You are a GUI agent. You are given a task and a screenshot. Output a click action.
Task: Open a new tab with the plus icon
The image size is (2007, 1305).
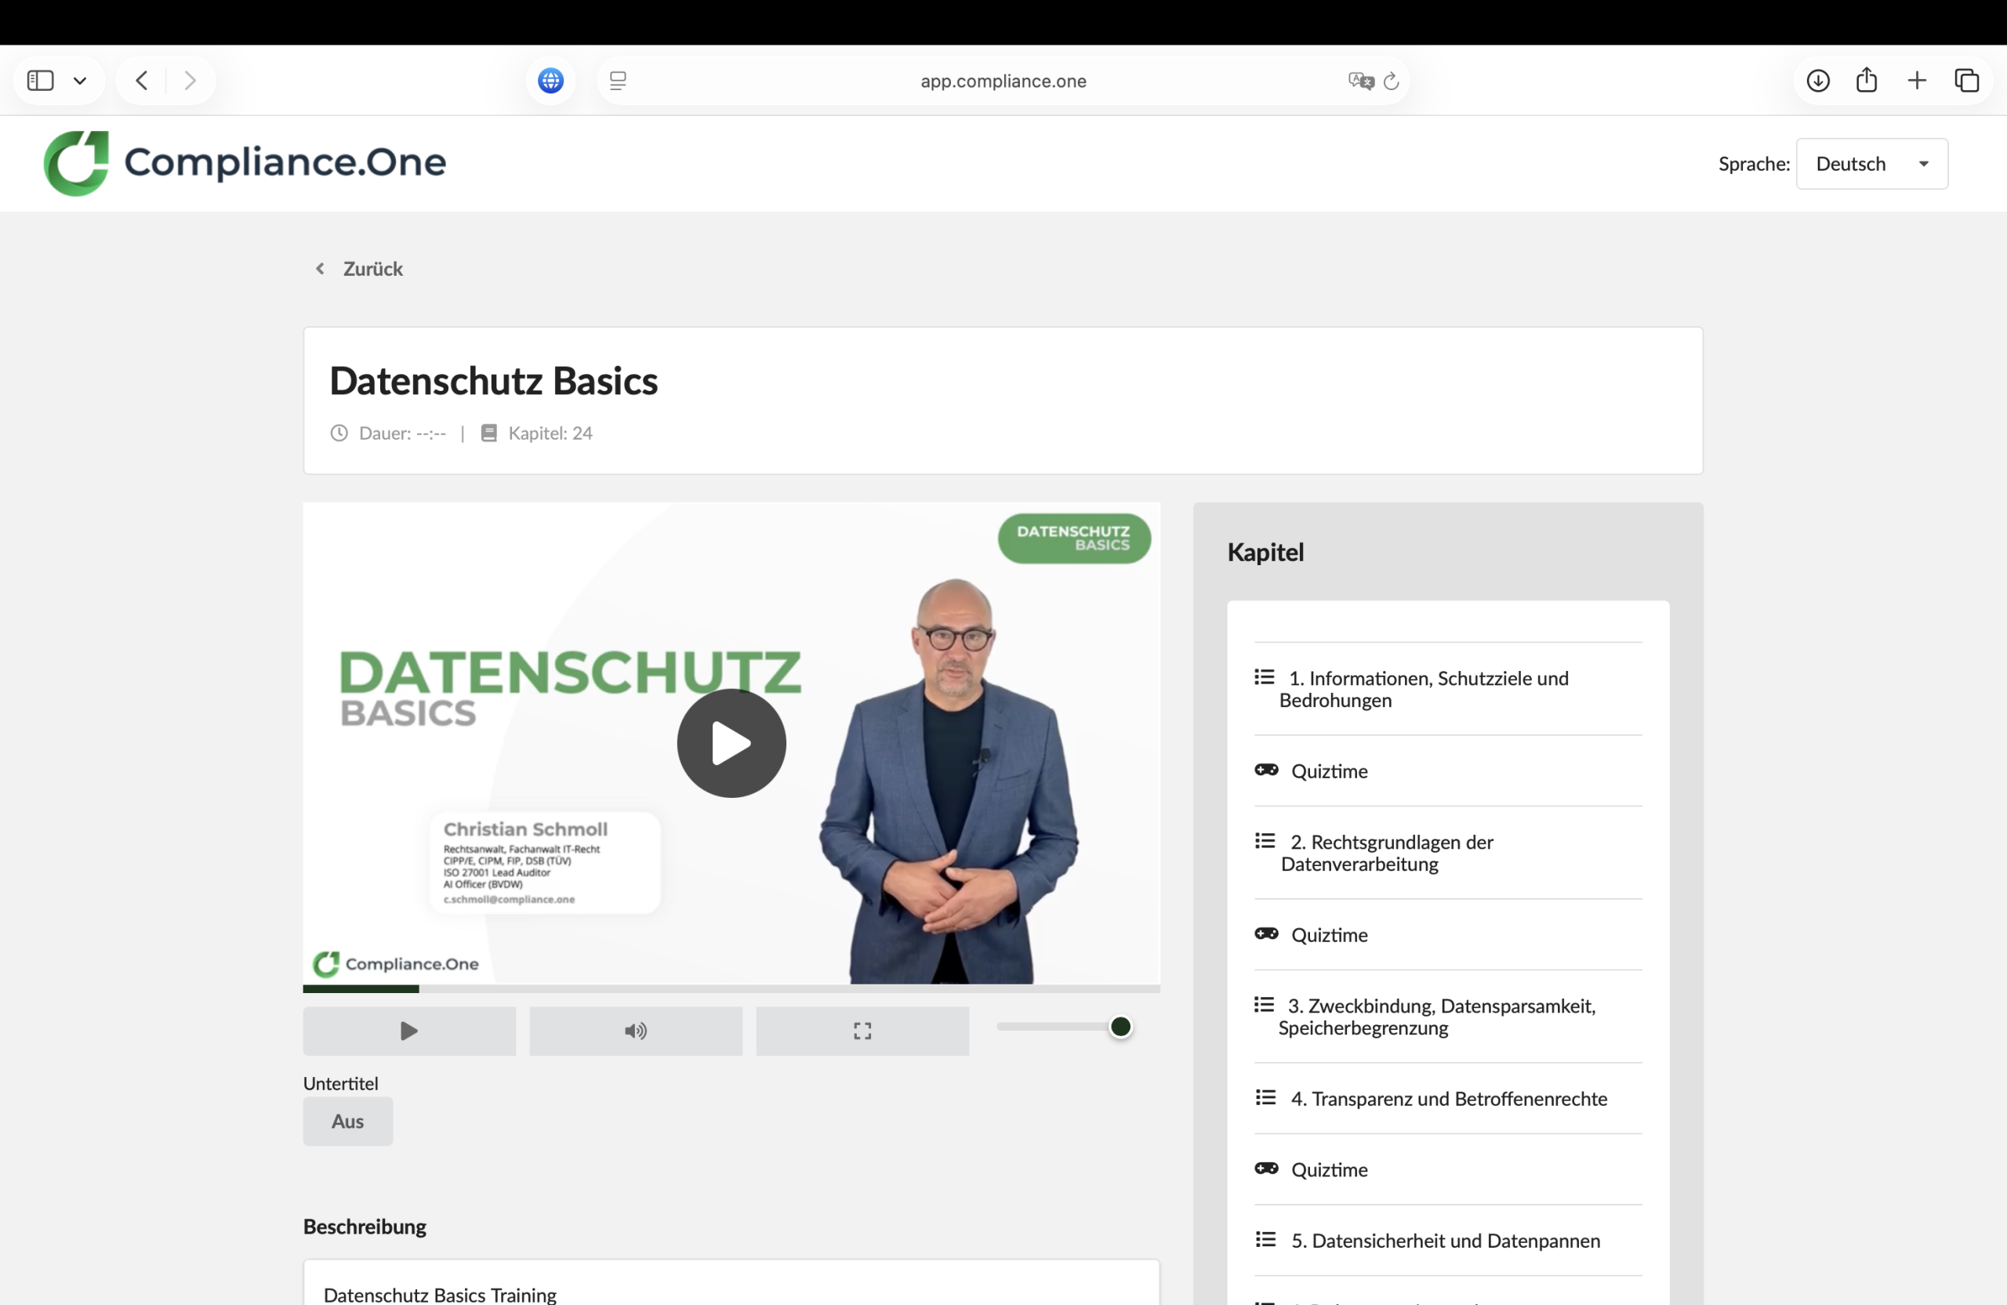[1917, 80]
